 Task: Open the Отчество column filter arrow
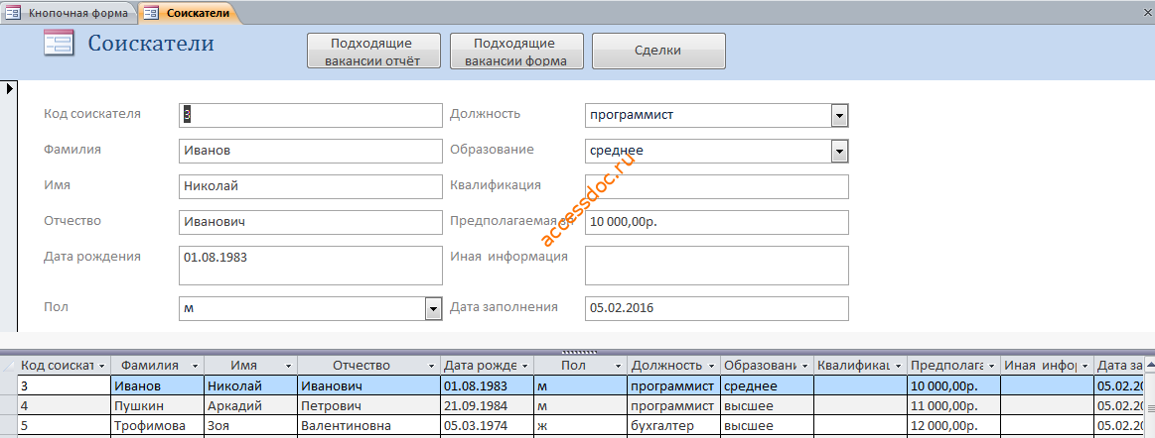pyautogui.click(x=432, y=366)
